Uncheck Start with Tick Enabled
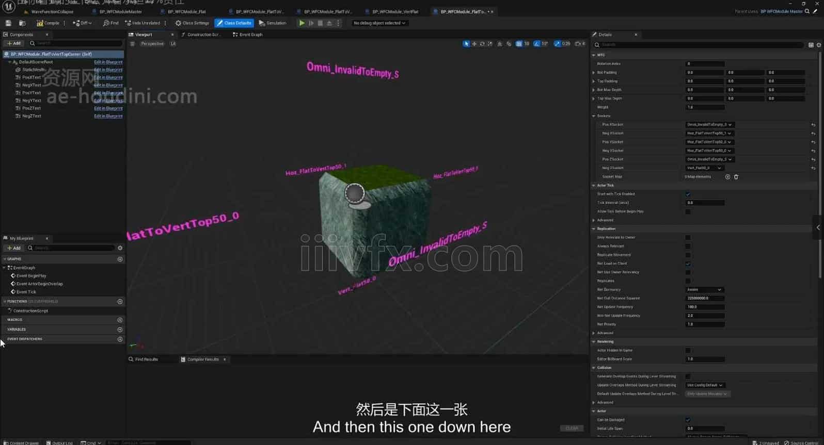This screenshot has width=824, height=445. coord(688,194)
